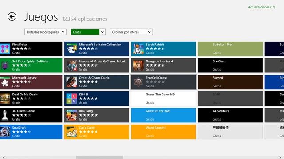Click the back arrow button

click(12, 17)
